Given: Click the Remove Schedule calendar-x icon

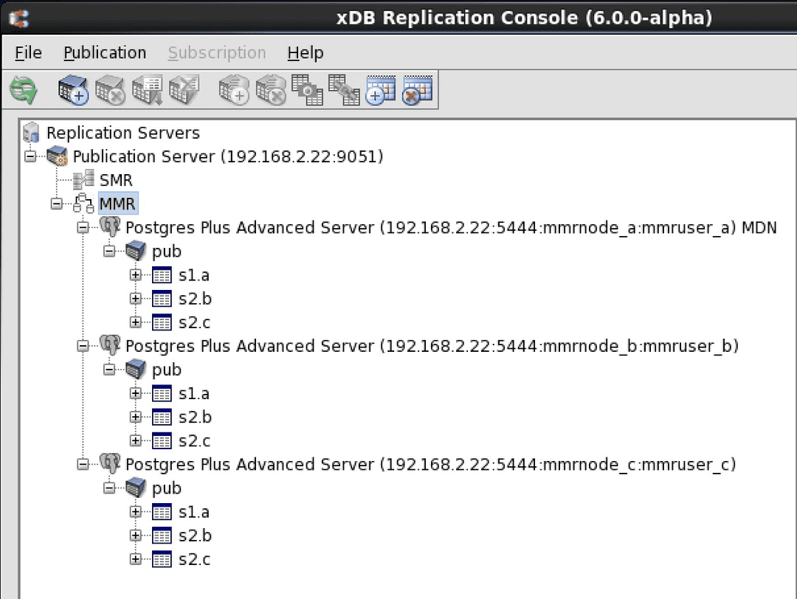Looking at the screenshot, I should pos(417,91).
